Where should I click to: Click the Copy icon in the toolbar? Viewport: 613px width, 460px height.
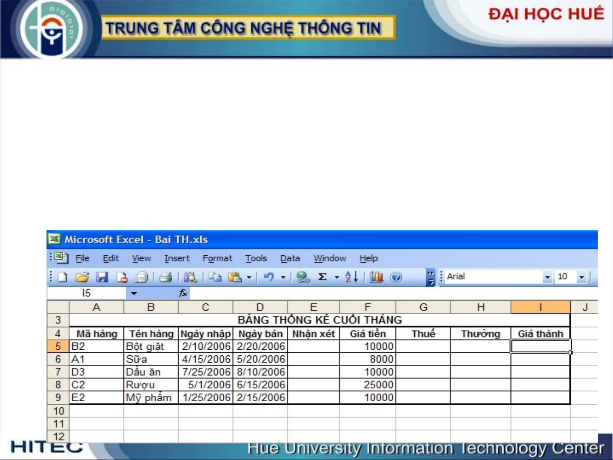(215, 277)
